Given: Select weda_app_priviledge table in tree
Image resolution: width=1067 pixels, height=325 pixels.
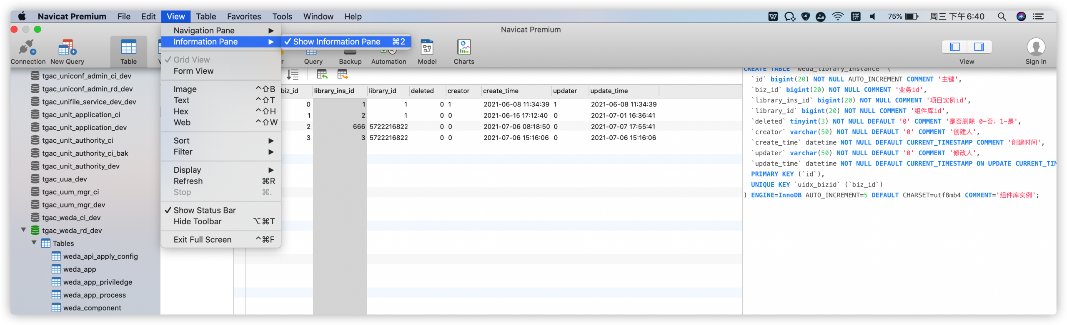Looking at the screenshot, I should [98, 282].
